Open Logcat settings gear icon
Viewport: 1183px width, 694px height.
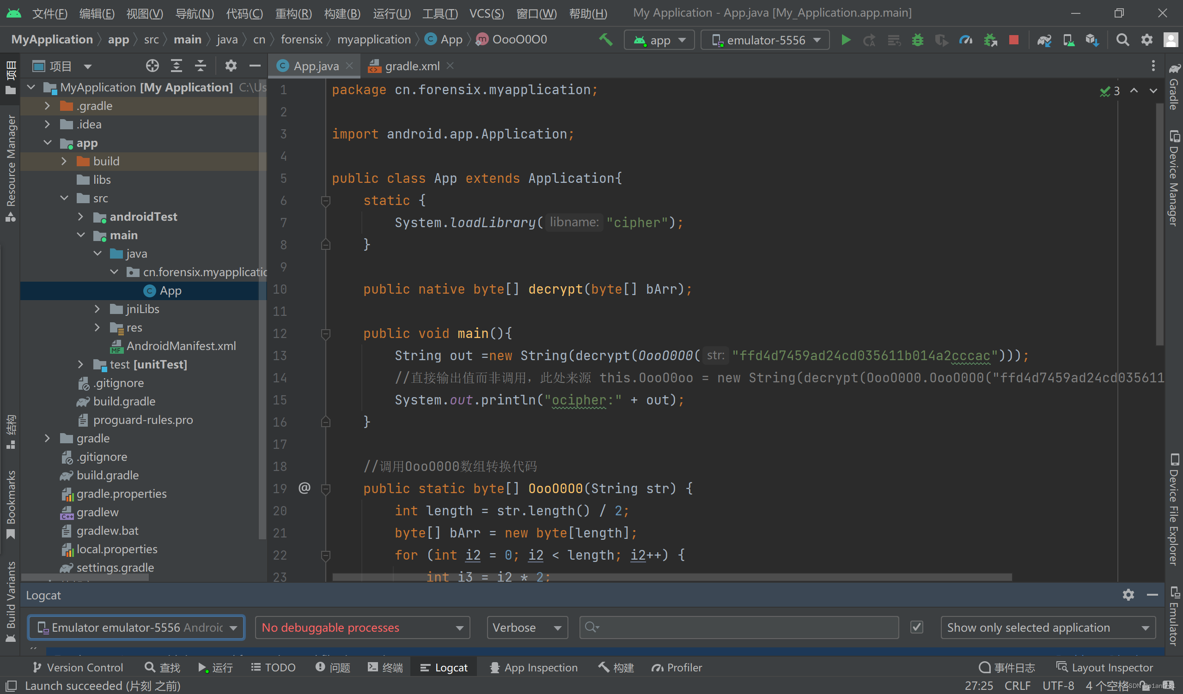1128,595
